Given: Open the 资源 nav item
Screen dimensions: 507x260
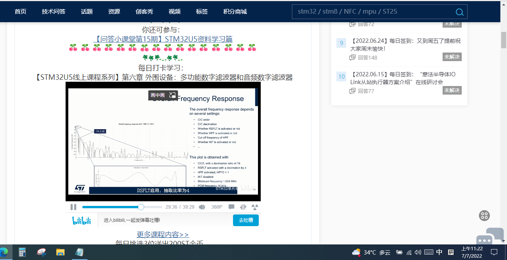Looking at the screenshot, I should click(x=114, y=11).
